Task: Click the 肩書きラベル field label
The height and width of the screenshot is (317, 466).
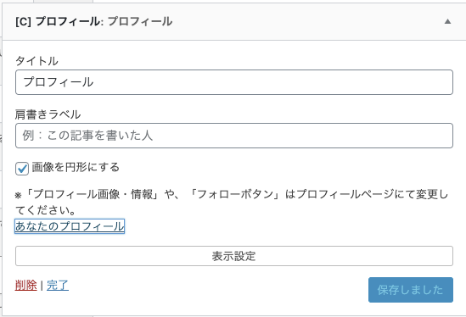Action: pos(48,114)
